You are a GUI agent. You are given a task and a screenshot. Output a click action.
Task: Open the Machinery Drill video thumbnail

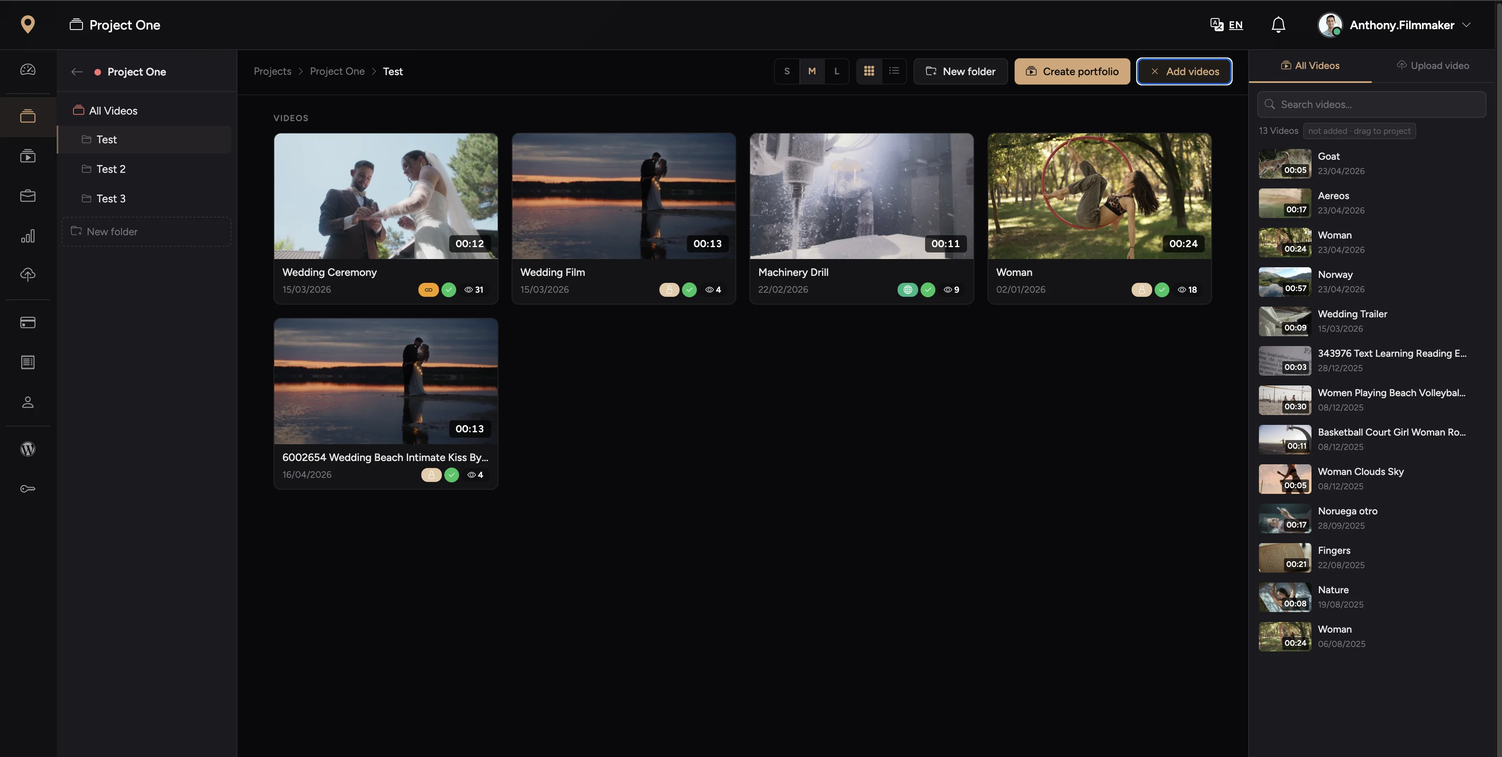pyautogui.click(x=861, y=196)
